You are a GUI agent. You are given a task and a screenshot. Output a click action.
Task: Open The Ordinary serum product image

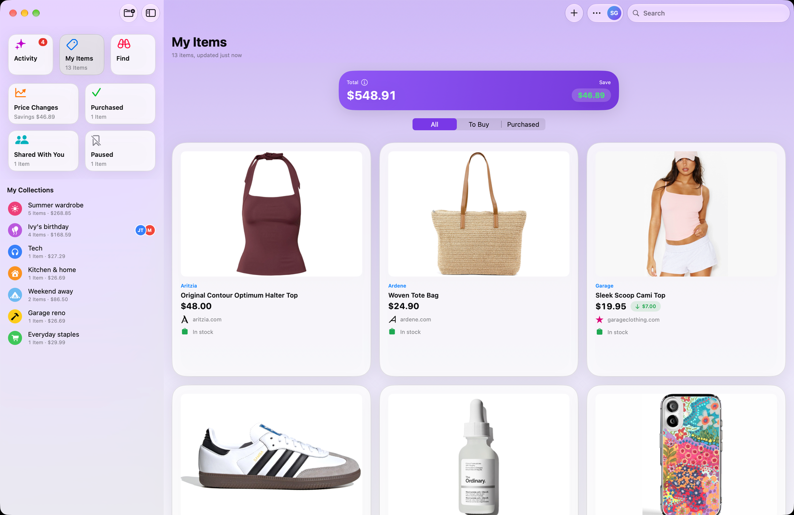pyautogui.click(x=479, y=454)
